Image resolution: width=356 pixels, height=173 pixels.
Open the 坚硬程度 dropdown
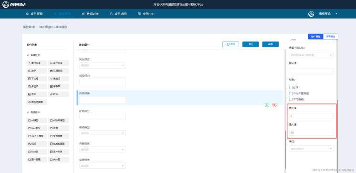(103, 166)
